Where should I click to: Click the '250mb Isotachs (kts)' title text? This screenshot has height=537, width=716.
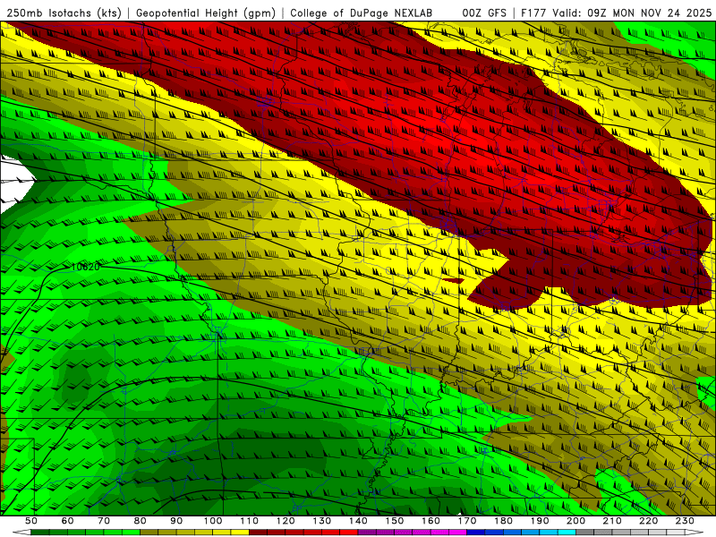[64, 13]
